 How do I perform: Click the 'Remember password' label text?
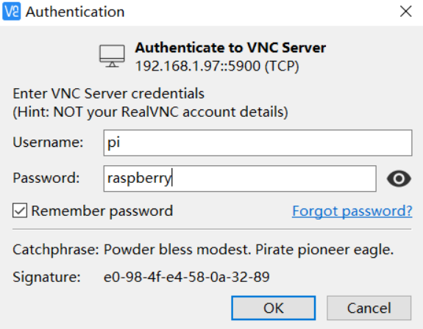point(102,211)
